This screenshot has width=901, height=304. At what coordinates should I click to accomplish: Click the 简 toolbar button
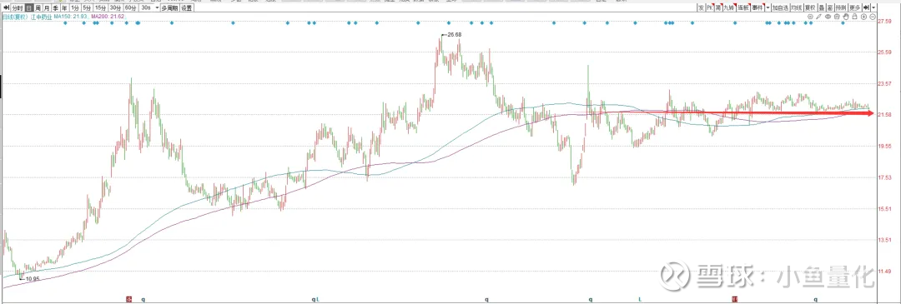718,8
